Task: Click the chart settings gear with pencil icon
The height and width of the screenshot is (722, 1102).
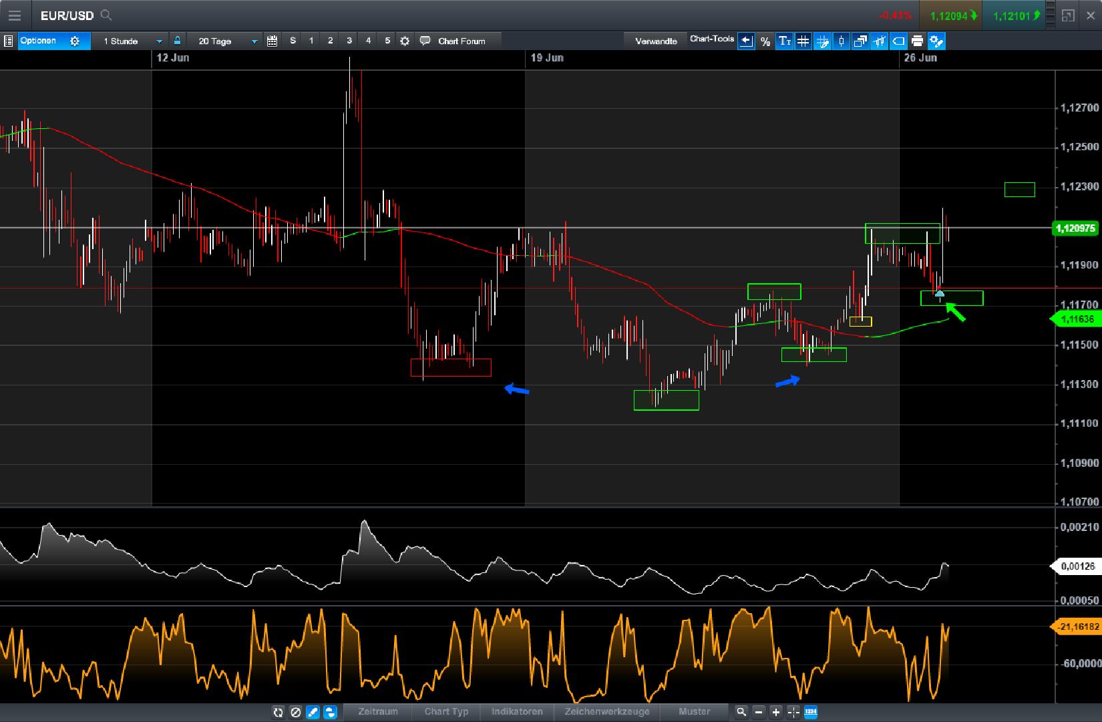Action: [x=936, y=41]
